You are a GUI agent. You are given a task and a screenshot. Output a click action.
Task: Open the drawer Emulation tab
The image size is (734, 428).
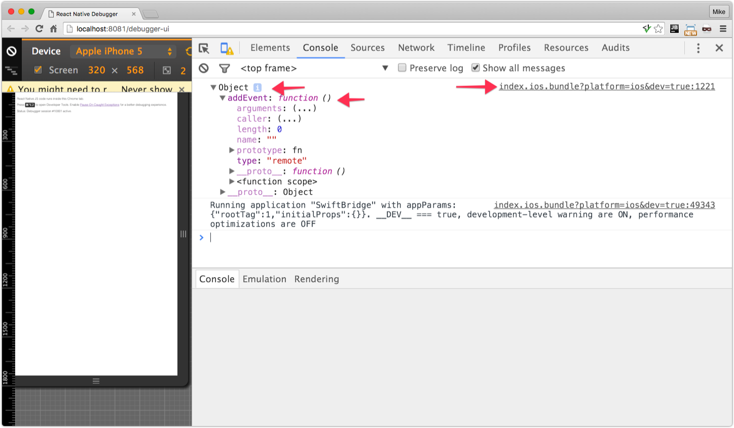tap(264, 279)
